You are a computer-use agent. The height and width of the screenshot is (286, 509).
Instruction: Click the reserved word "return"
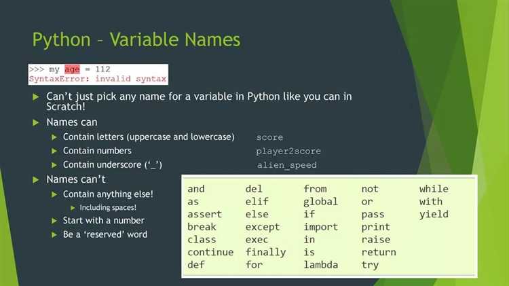379,252
